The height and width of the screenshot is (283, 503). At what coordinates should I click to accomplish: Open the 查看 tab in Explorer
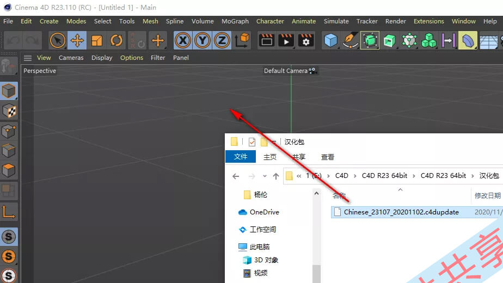coord(328,157)
